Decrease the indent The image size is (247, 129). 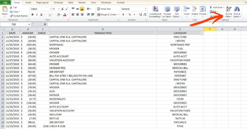point(88,14)
